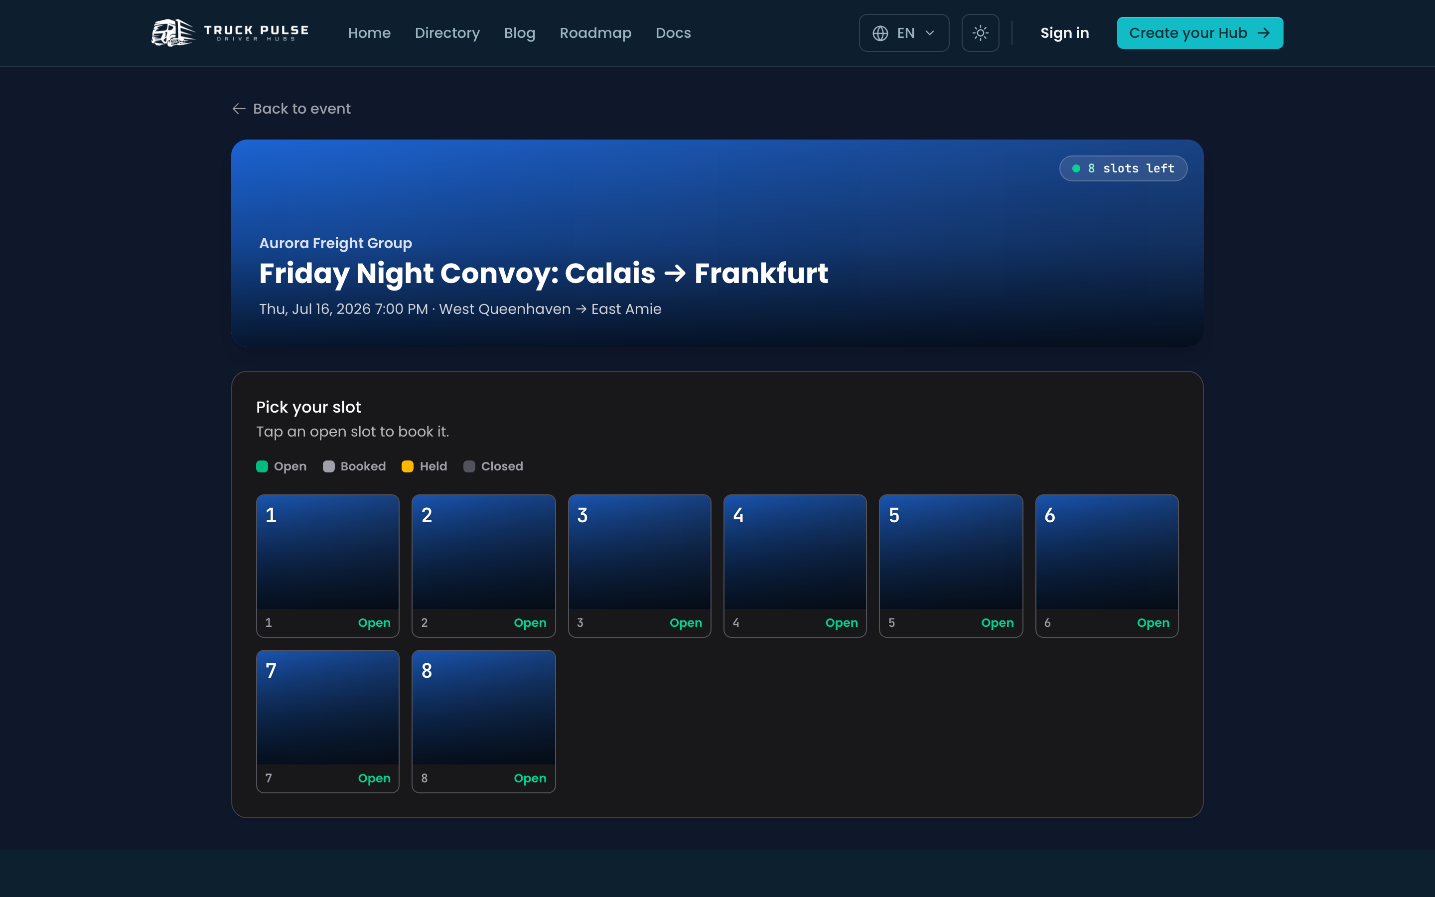Viewport: 1435px width, 897px height.
Task: Choose open slot 5
Action: tap(951, 566)
